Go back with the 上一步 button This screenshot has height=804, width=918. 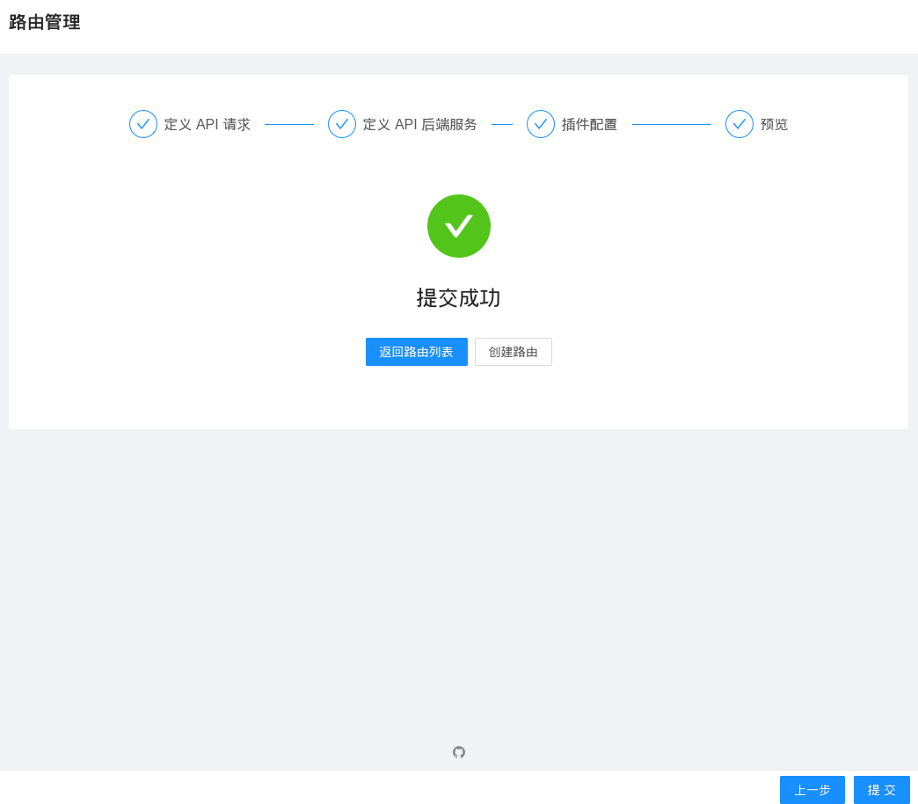tap(812, 790)
